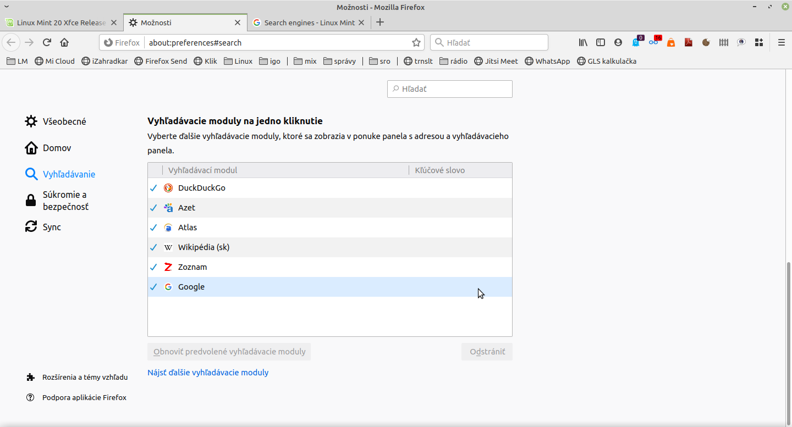This screenshot has height=427, width=792.
Task: Open the Súkromie a bezpečnosť section
Action: (x=65, y=201)
